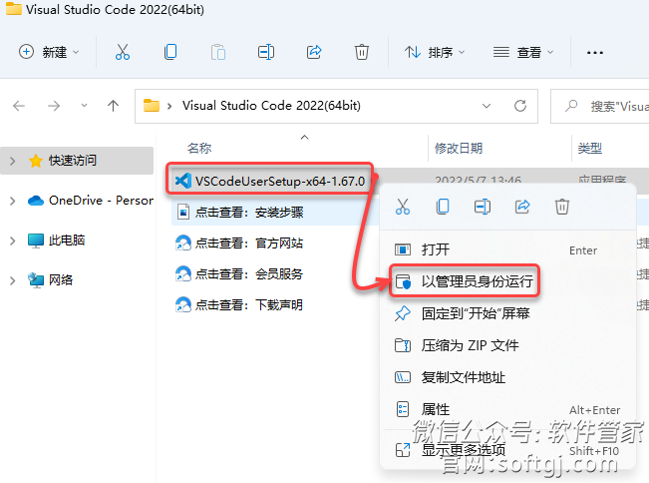Click the toolbar Paste icon
This screenshot has height=483, width=649.
point(218,52)
